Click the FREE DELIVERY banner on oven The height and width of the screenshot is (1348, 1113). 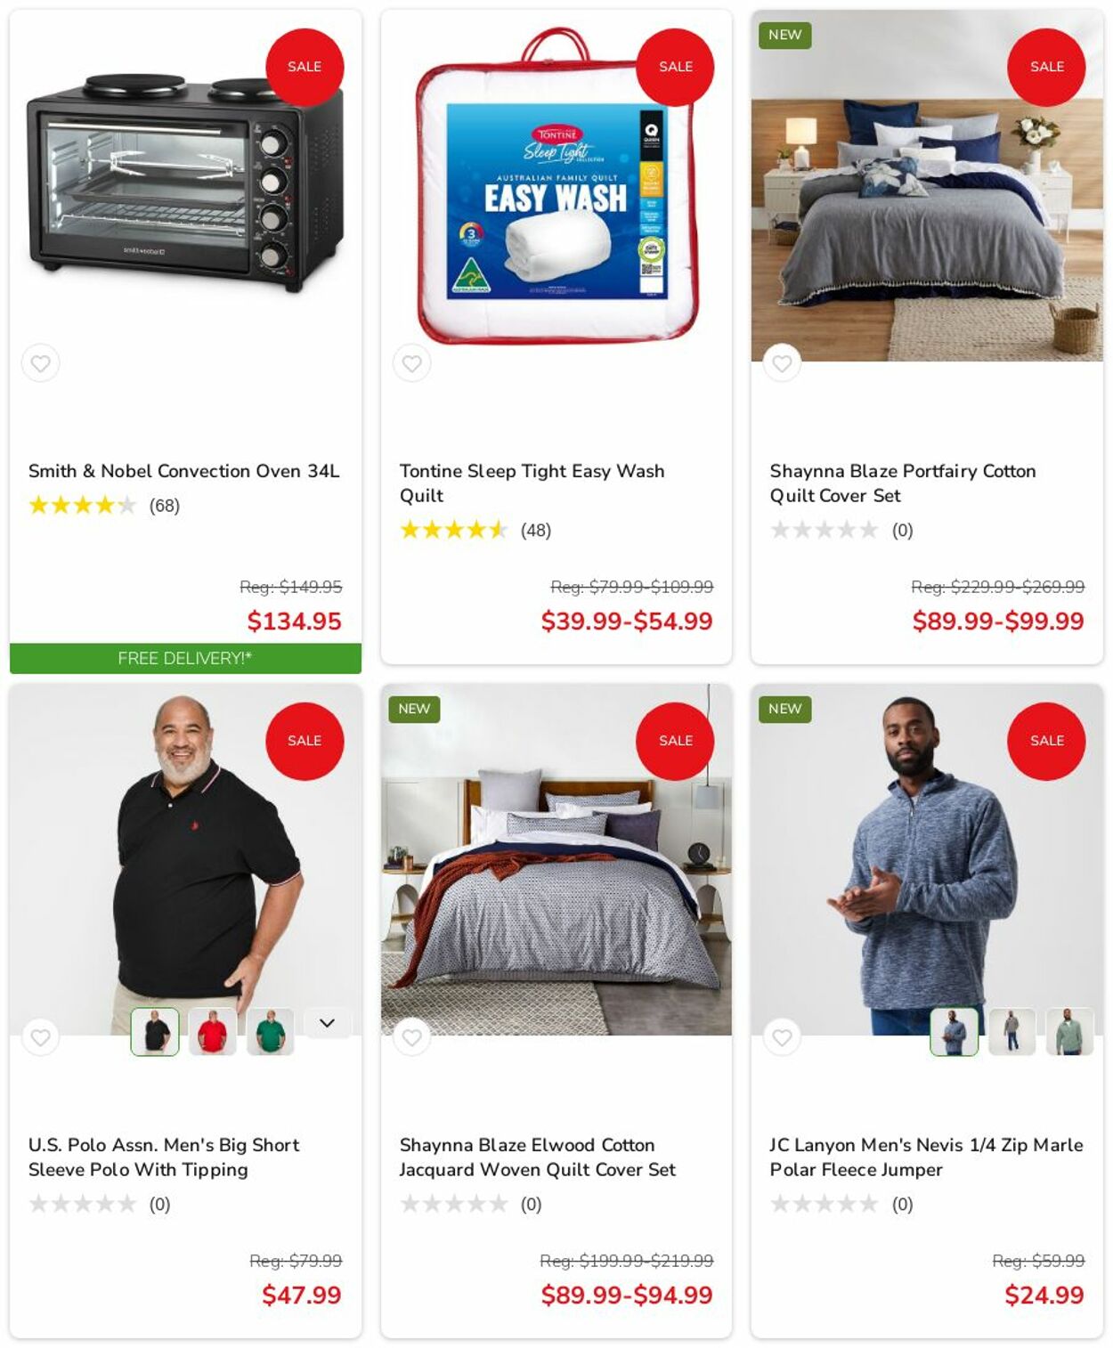(x=185, y=658)
